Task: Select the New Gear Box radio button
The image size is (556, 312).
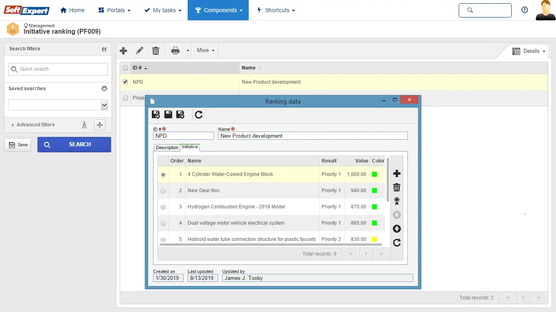Action: tap(163, 191)
